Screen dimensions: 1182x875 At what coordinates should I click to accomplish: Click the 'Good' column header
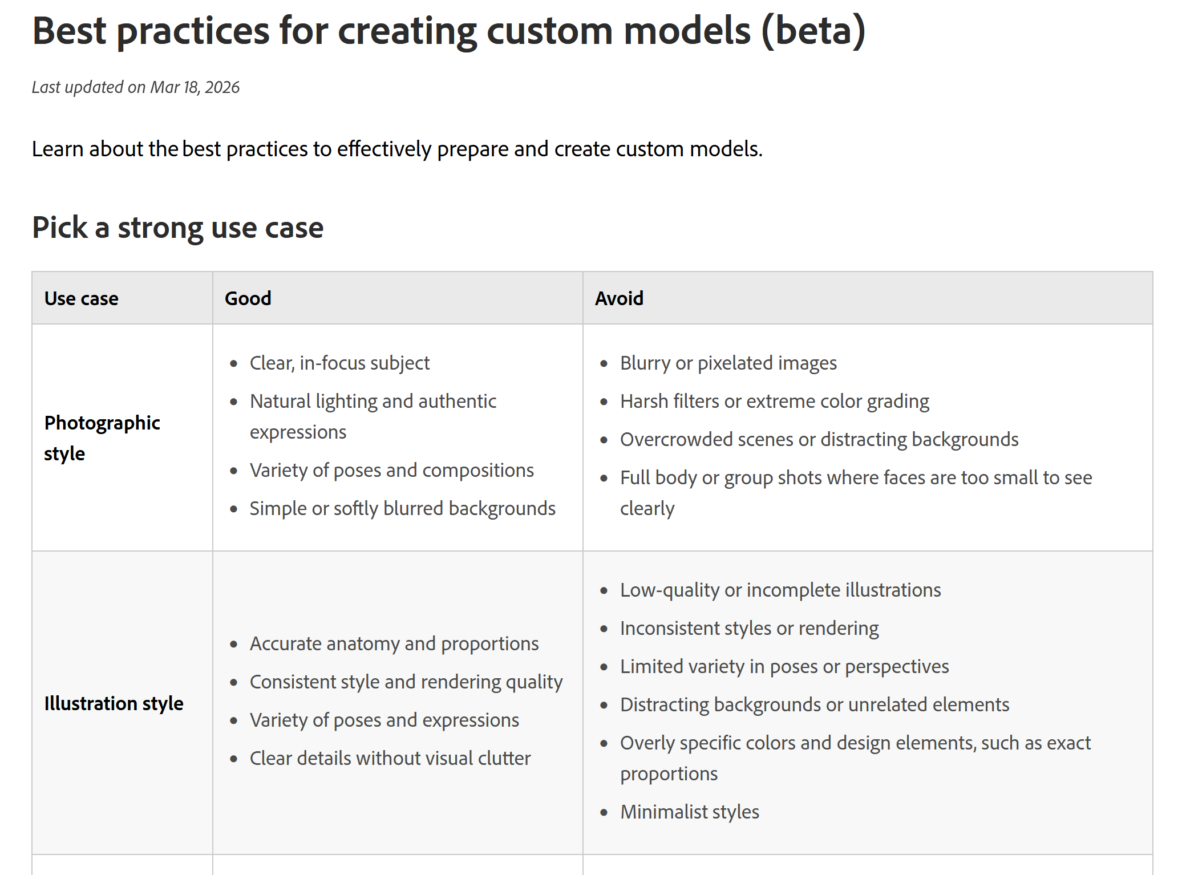click(x=248, y=298)
